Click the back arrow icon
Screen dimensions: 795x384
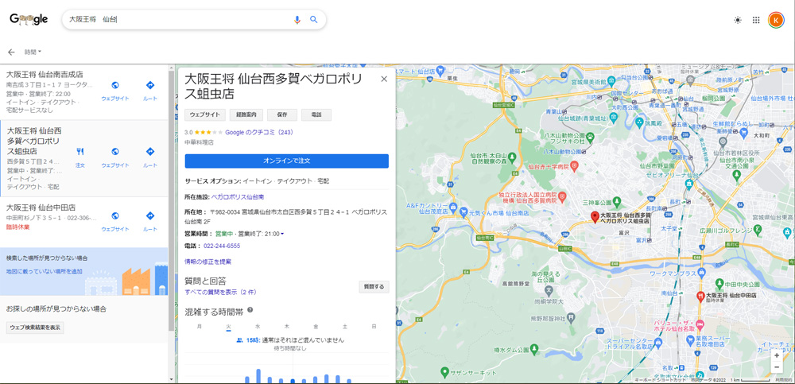pyautogui.click(x=11, y=52)
